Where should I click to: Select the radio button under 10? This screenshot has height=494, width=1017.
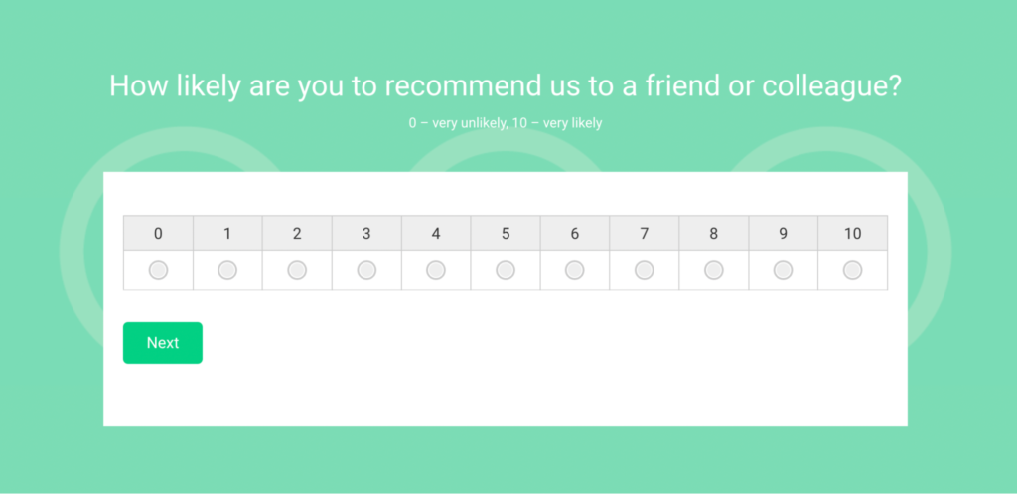click(852, 270)
